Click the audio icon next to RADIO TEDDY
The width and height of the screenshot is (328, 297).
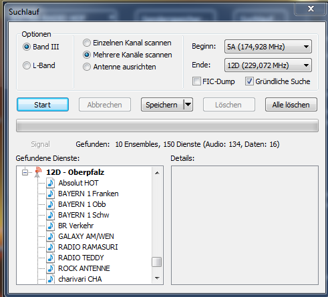(x=51, y=258)
